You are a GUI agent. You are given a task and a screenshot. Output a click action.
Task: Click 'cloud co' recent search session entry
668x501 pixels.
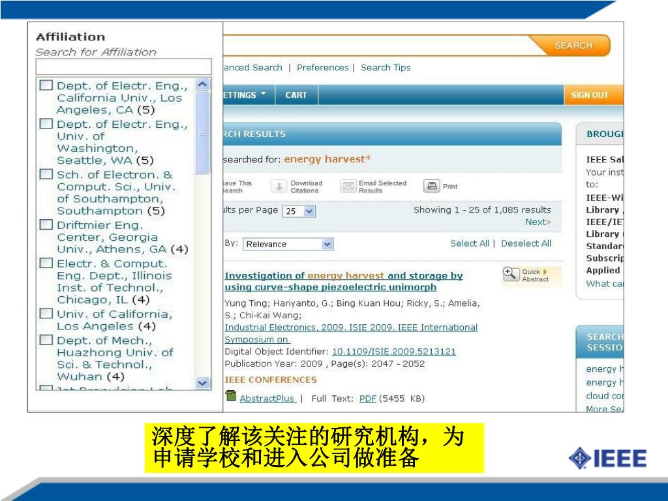click(605, 396)
